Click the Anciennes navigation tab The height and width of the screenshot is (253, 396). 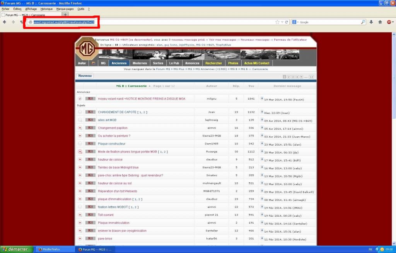(x=119, y=63)
